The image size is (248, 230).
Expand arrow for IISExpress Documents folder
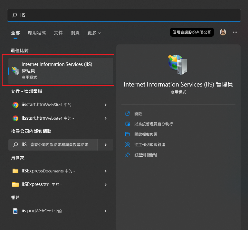(x=106, y=171)
